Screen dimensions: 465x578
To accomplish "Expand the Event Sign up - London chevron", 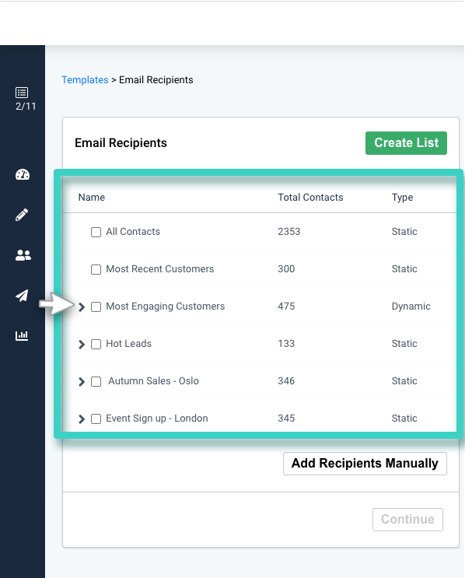I will coord(82,419).
